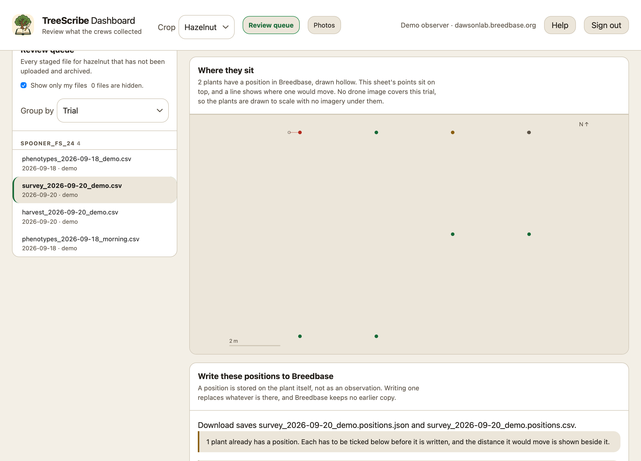This screenshot has height=461, width=641.
Task: Toggle the Show only my files checkbox
Action: tap(24, 85)
